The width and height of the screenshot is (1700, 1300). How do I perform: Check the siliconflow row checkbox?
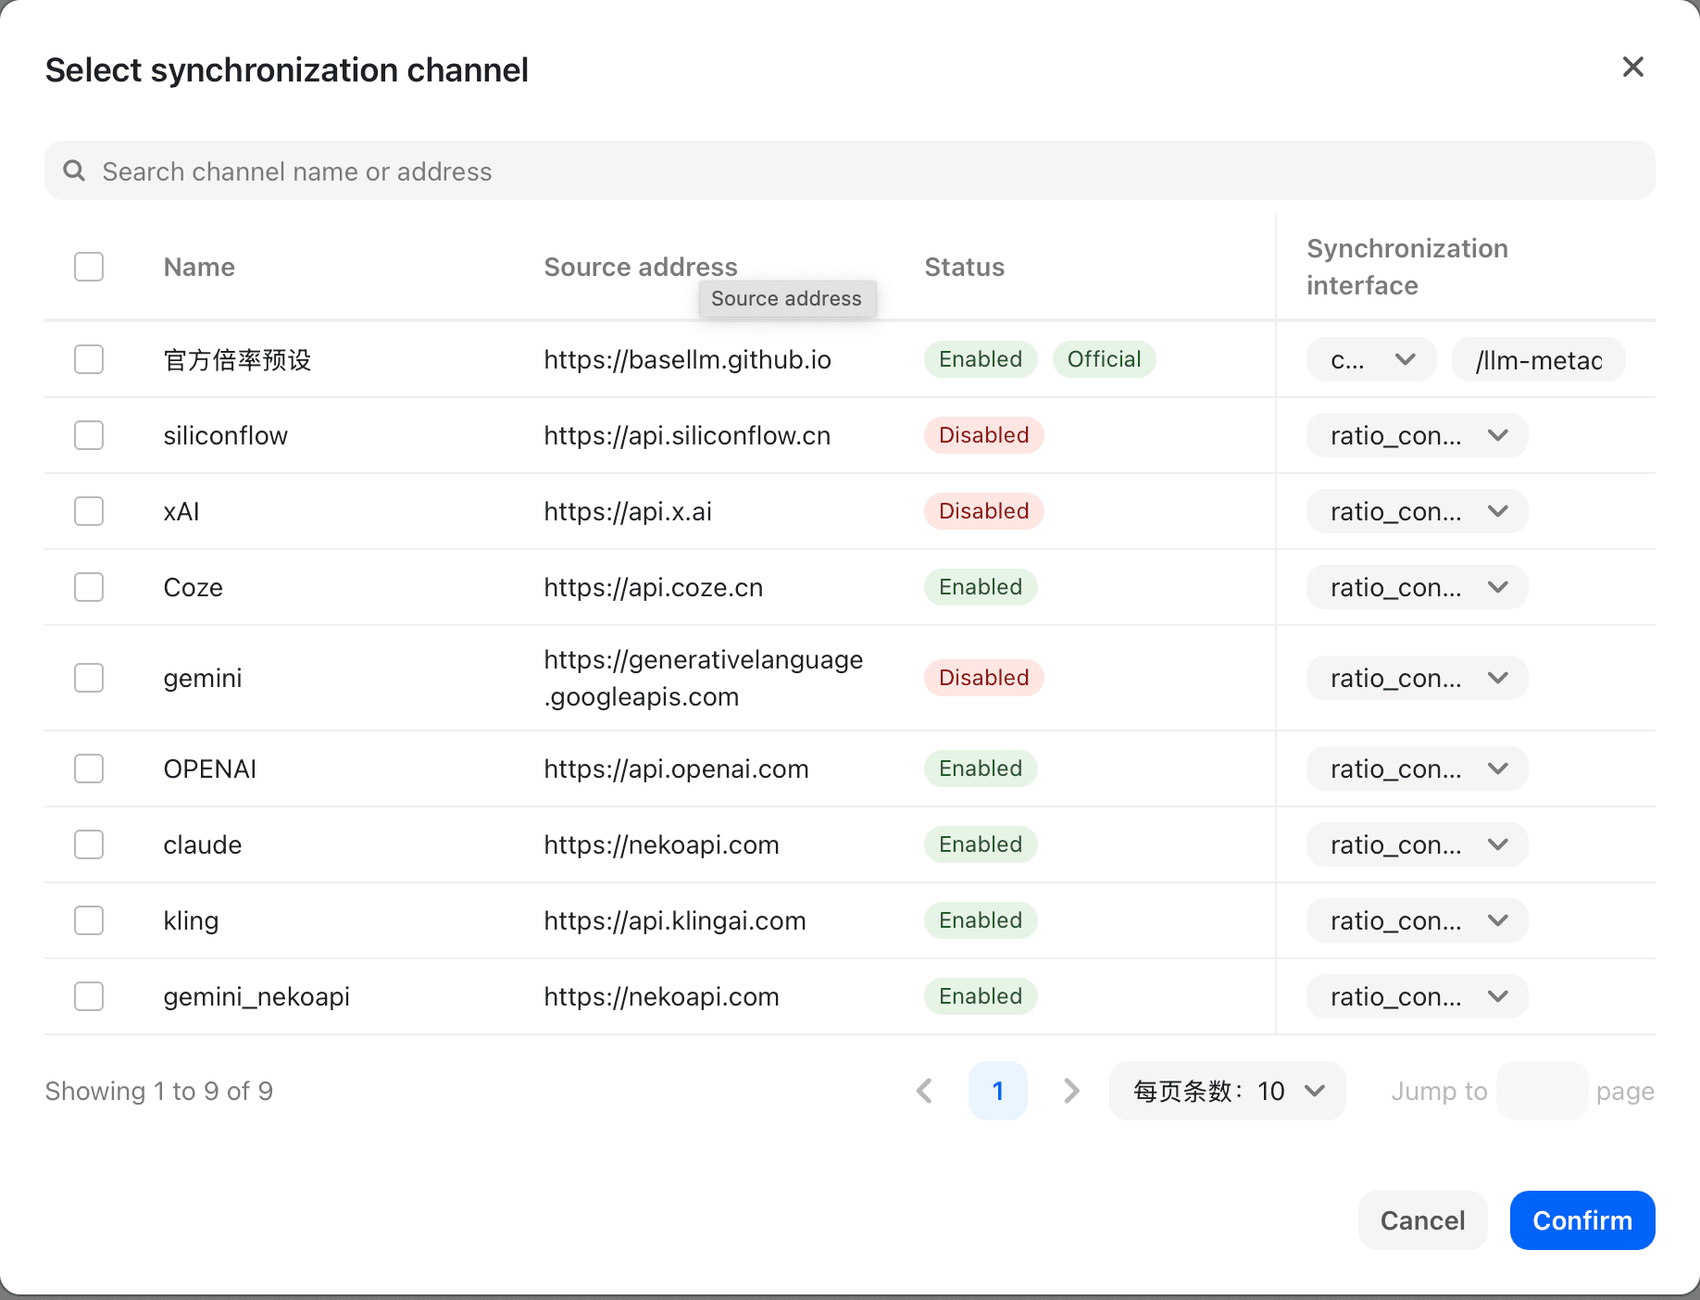[x=89, y=435]
